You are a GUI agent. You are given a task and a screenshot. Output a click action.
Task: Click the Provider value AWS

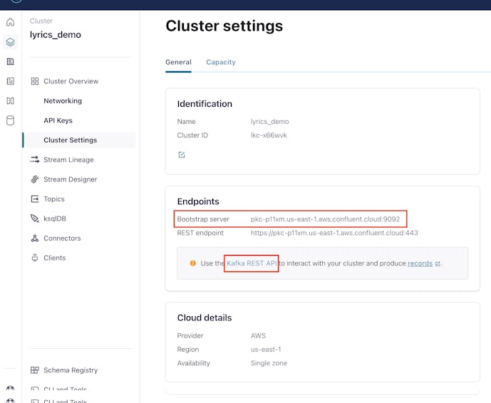pos(258,336)
